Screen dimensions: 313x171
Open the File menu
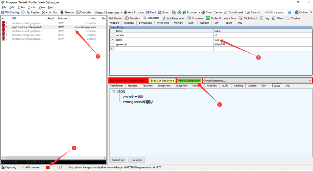(4, 7)
